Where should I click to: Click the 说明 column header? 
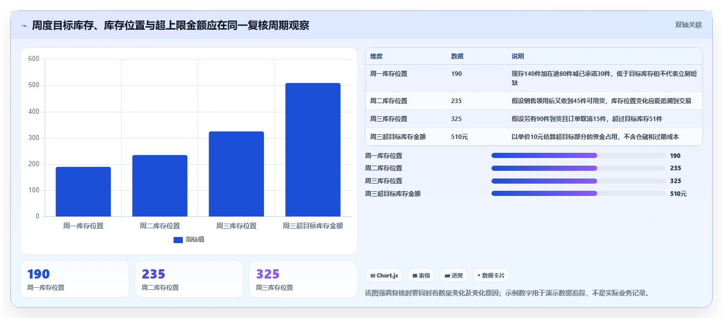click(518, 56)
